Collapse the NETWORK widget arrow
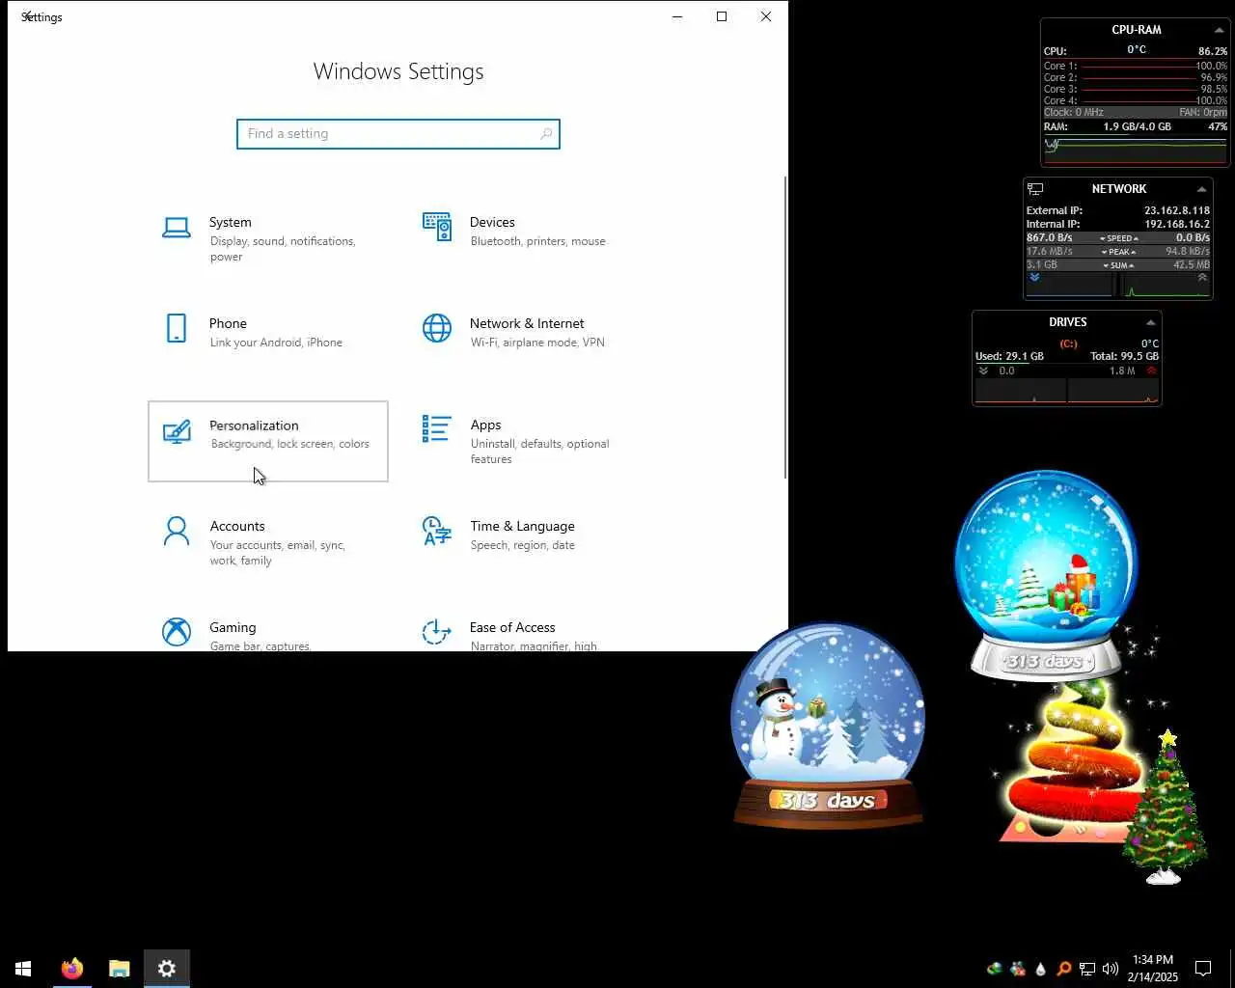Image resolution: width=1235 pixels, height=988 pixels. 1201,189
